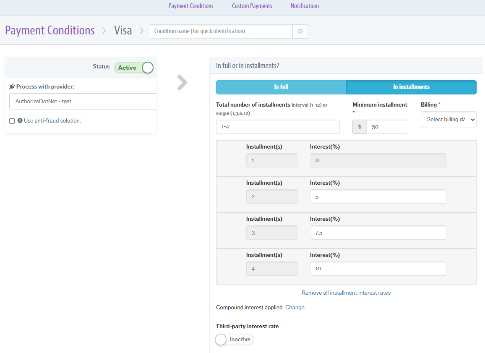Click the plug icon near Process with provider

click(x=12, y=86)
